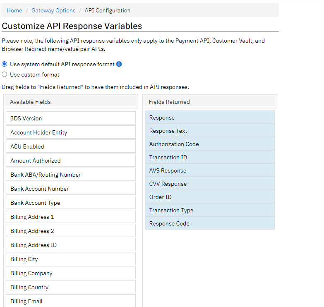This screenshot has width=324, height=307.
Task: Click the info icon beside default format option
Action: point(119,64)
